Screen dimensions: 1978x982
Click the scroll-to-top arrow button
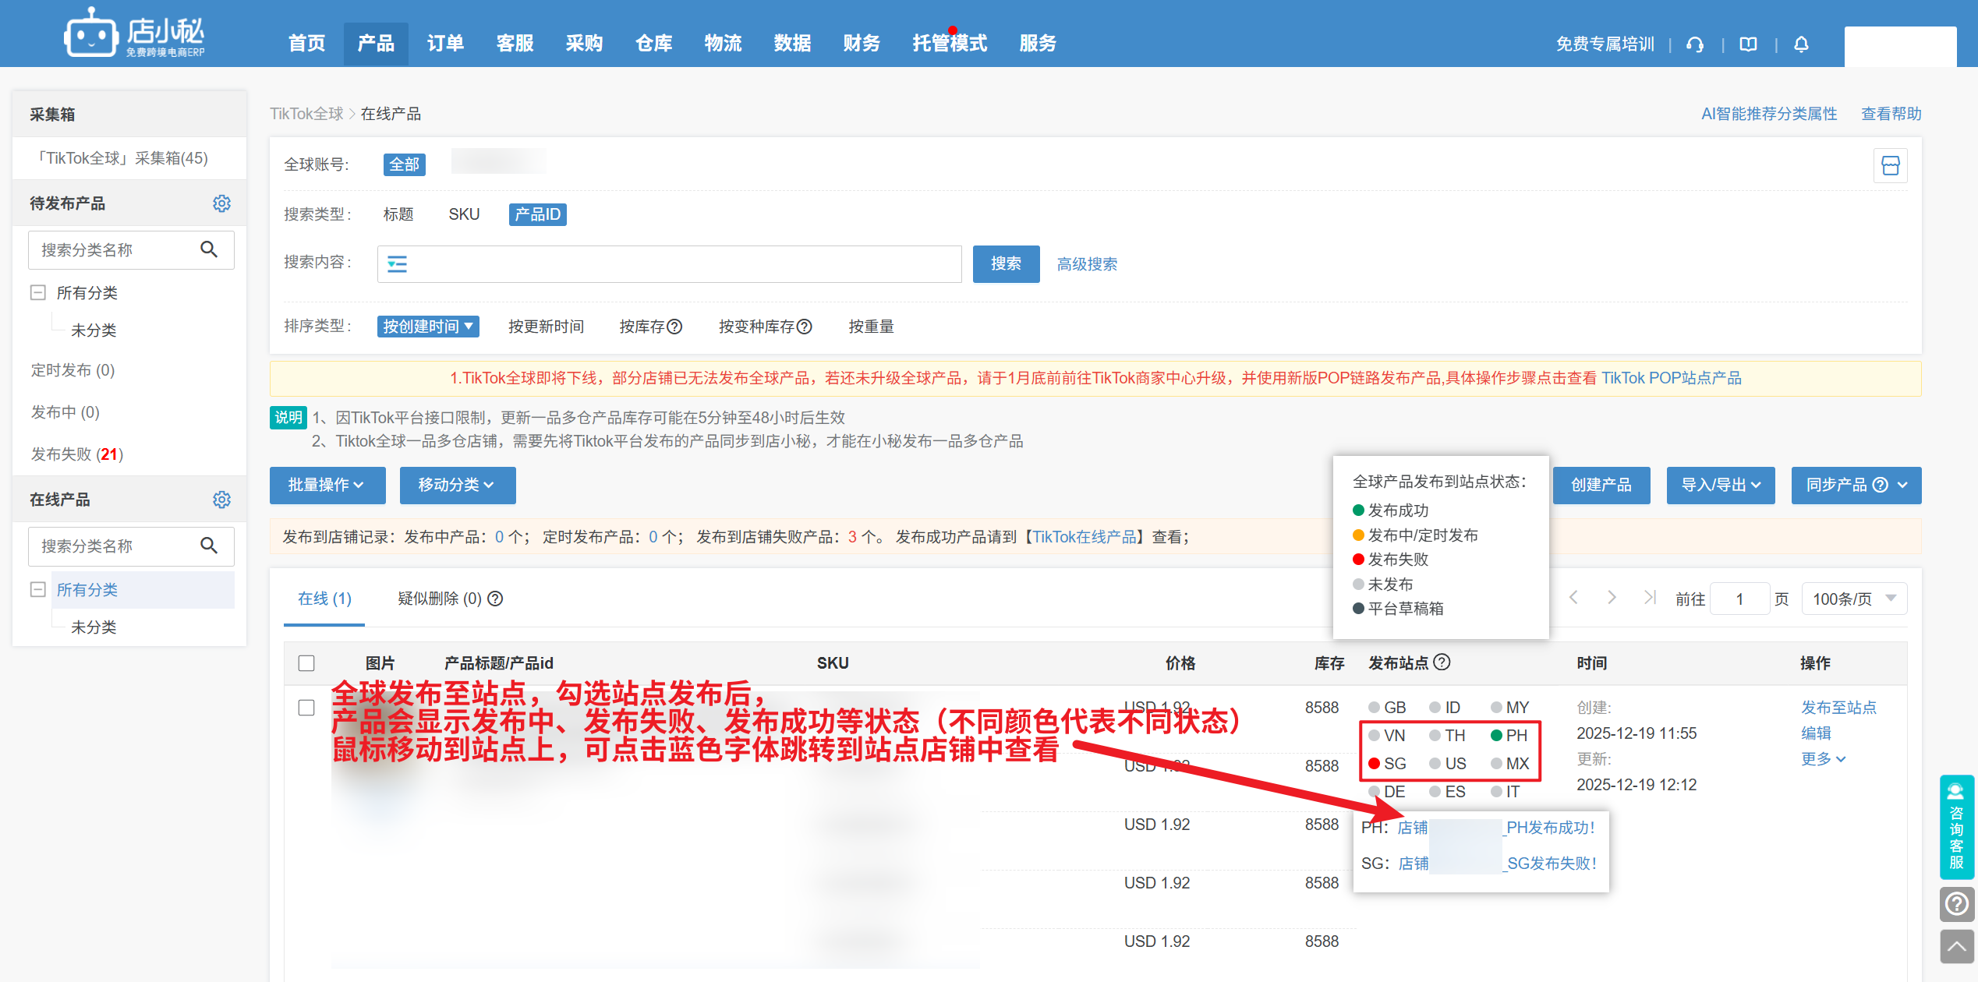1956,946
